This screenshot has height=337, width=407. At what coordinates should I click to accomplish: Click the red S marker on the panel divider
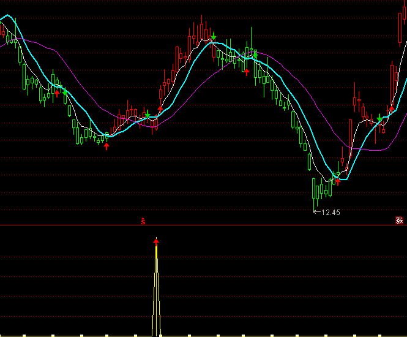tap(143, 221)
